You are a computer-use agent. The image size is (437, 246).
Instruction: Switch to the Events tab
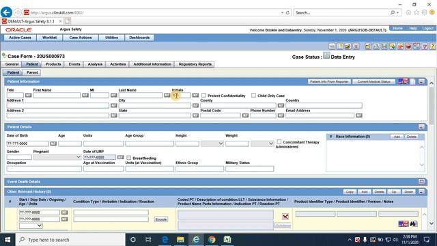[74, 64]
